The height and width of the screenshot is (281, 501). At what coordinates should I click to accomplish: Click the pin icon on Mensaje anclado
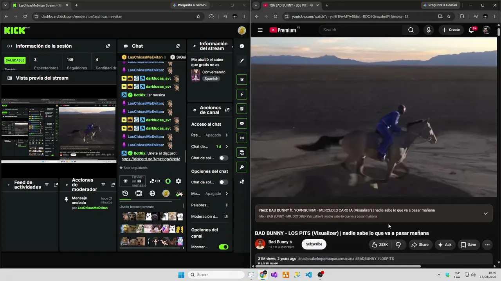pos(66,199)
